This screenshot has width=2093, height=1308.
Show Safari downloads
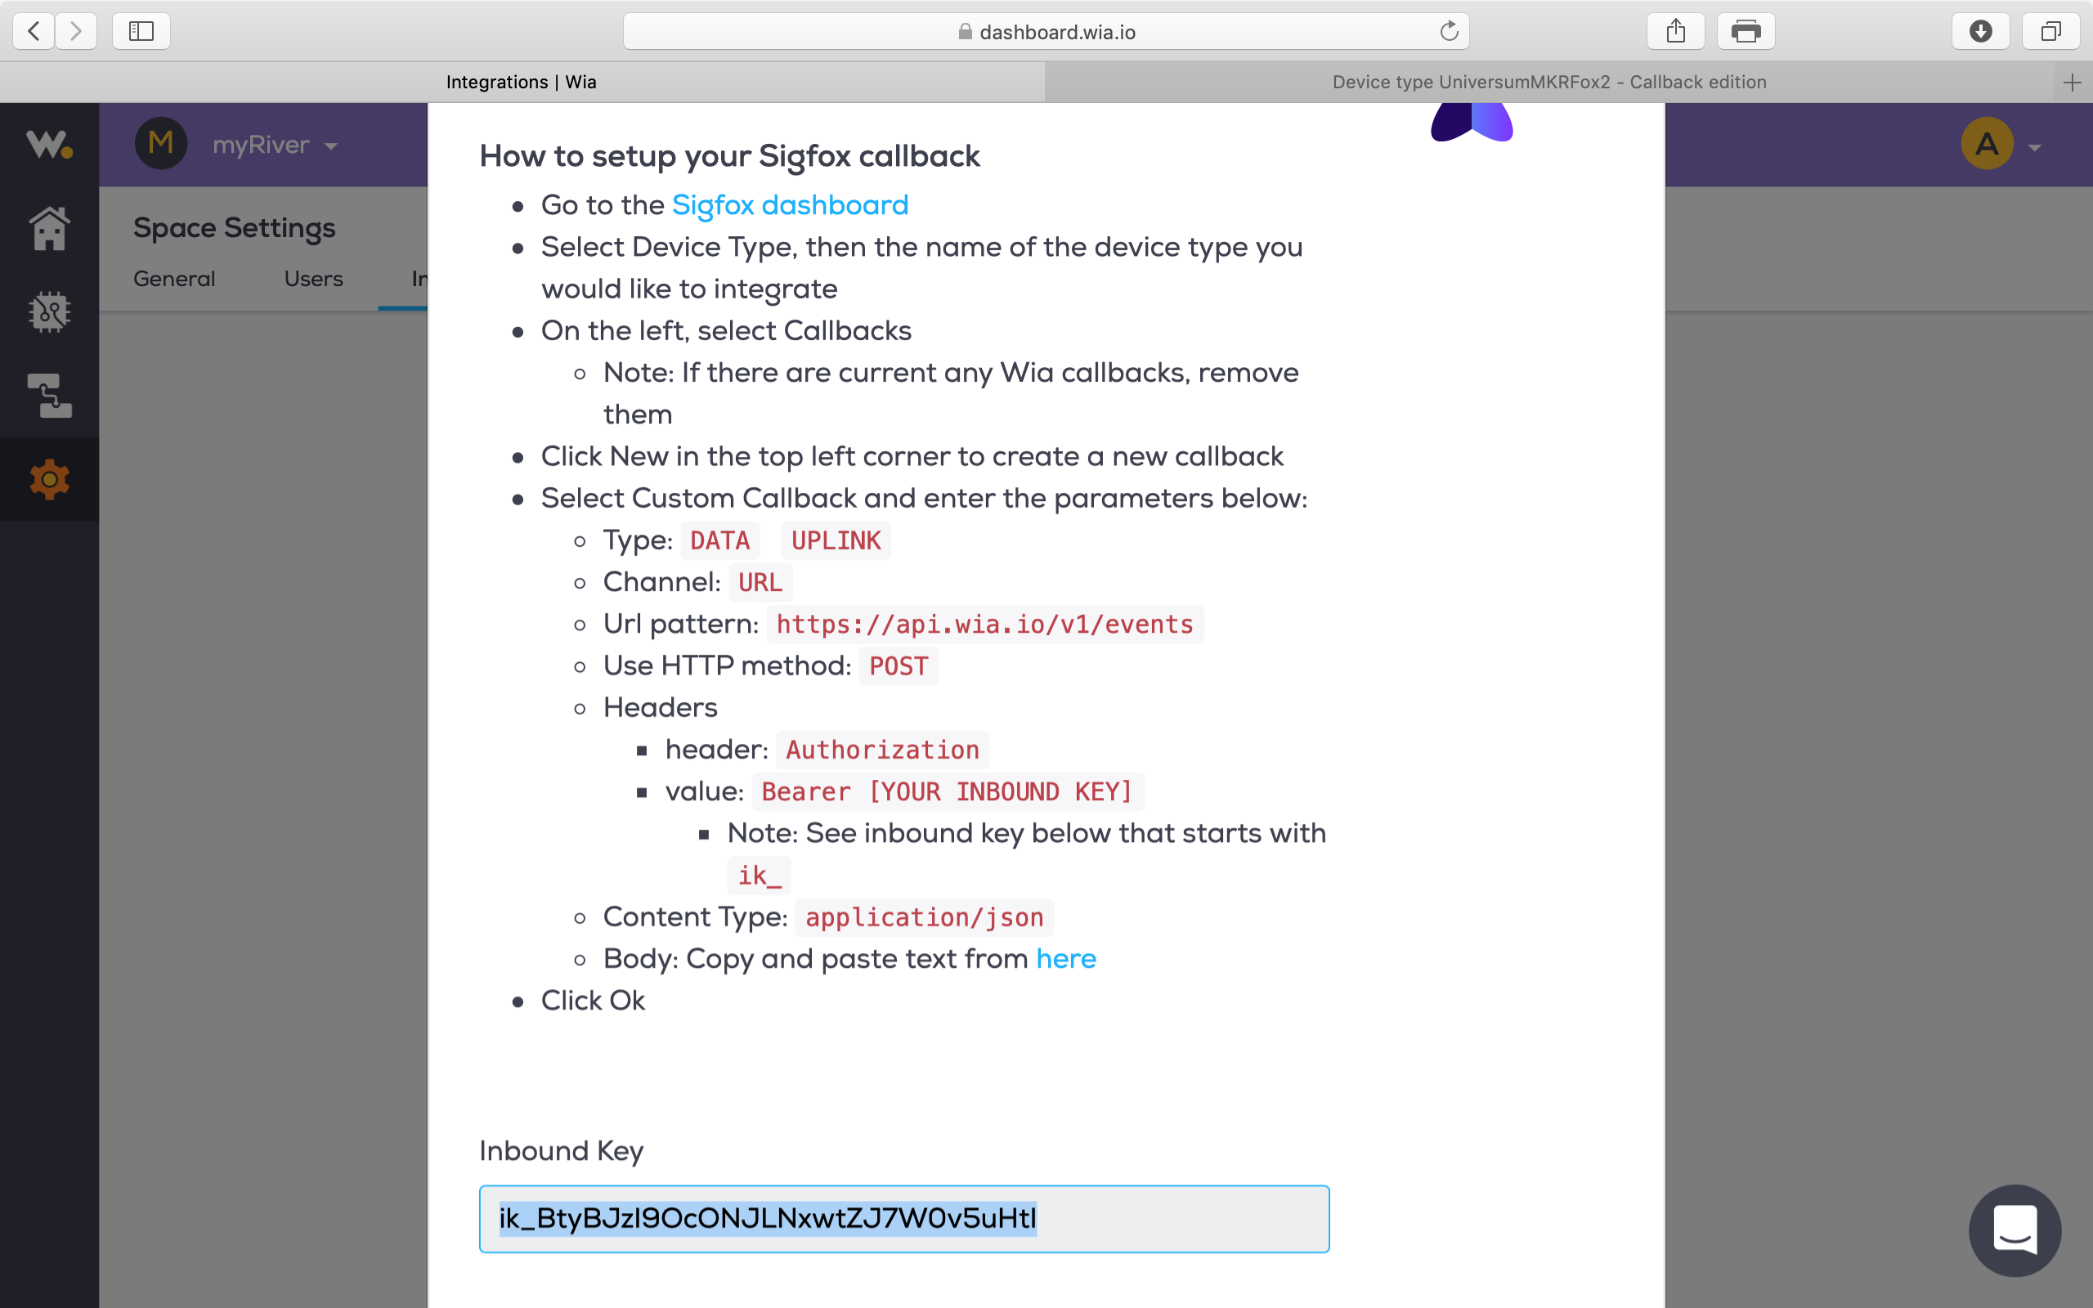[1979, 32]
